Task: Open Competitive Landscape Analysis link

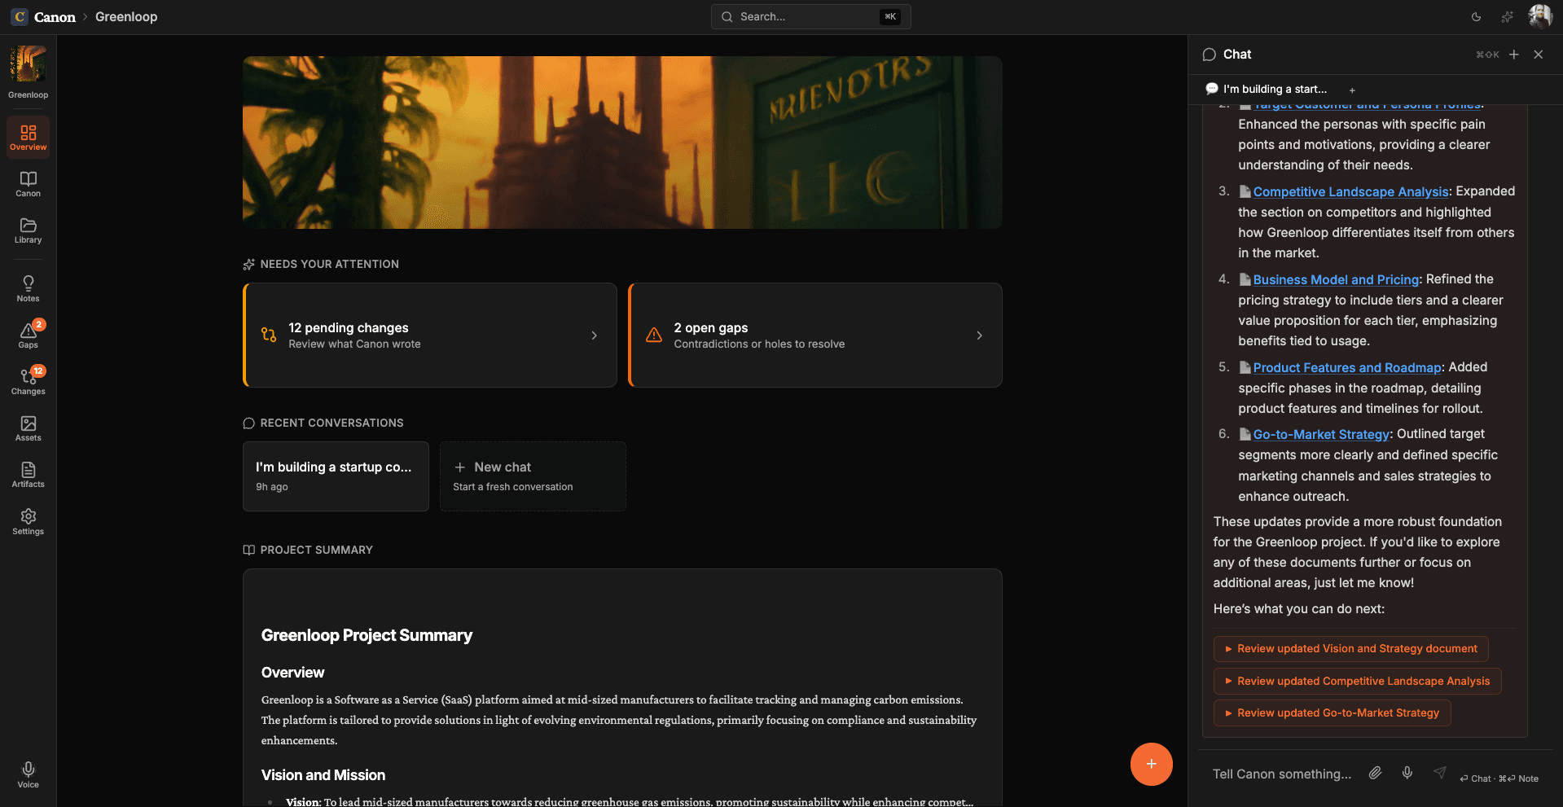Action: [1350, 191]
